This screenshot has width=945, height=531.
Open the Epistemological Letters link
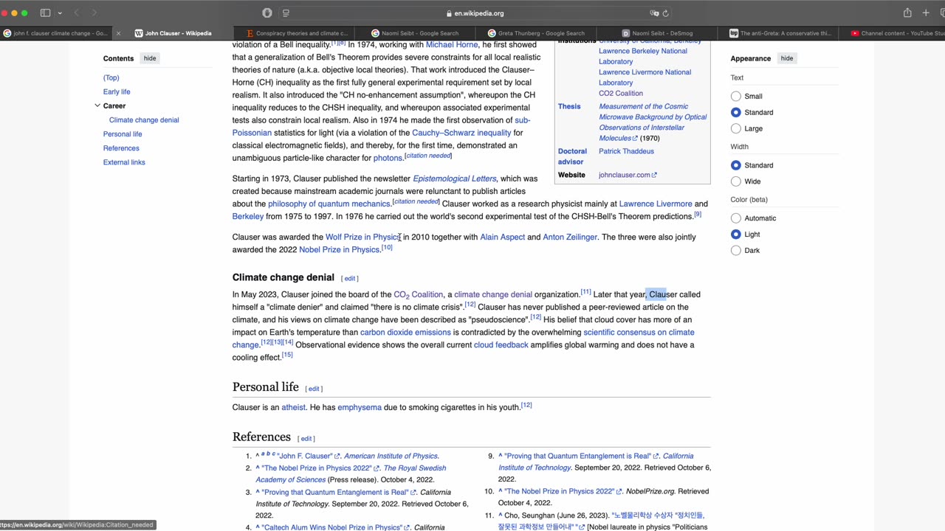point(455,178)
